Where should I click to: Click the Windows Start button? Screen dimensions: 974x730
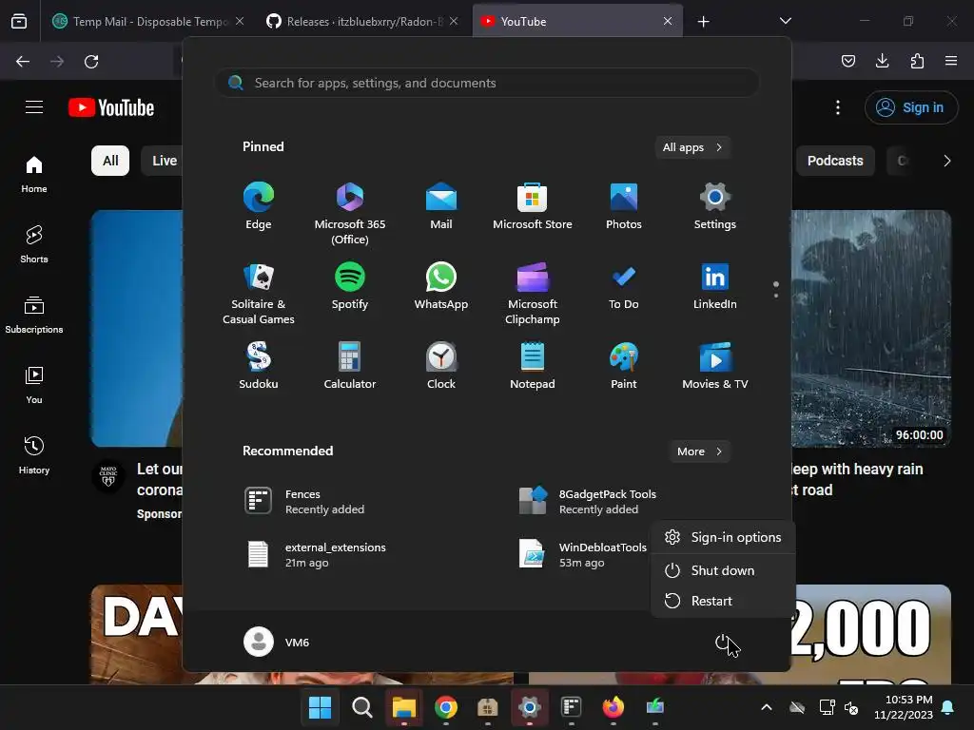[x=320, y=707]
